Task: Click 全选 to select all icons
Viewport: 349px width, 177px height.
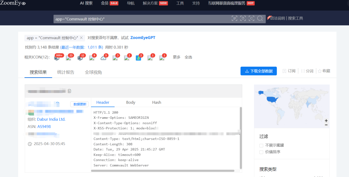Action: [188, 57]
